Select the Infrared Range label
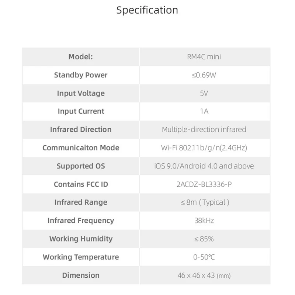Screen dimensions: 295x295 pos(80,202)
